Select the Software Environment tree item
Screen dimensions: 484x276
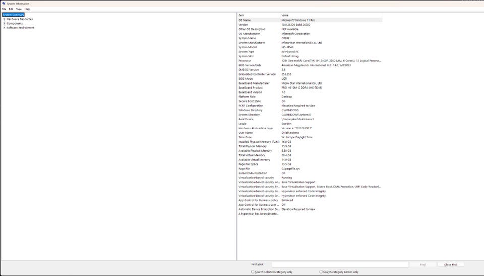click(20, 28)
